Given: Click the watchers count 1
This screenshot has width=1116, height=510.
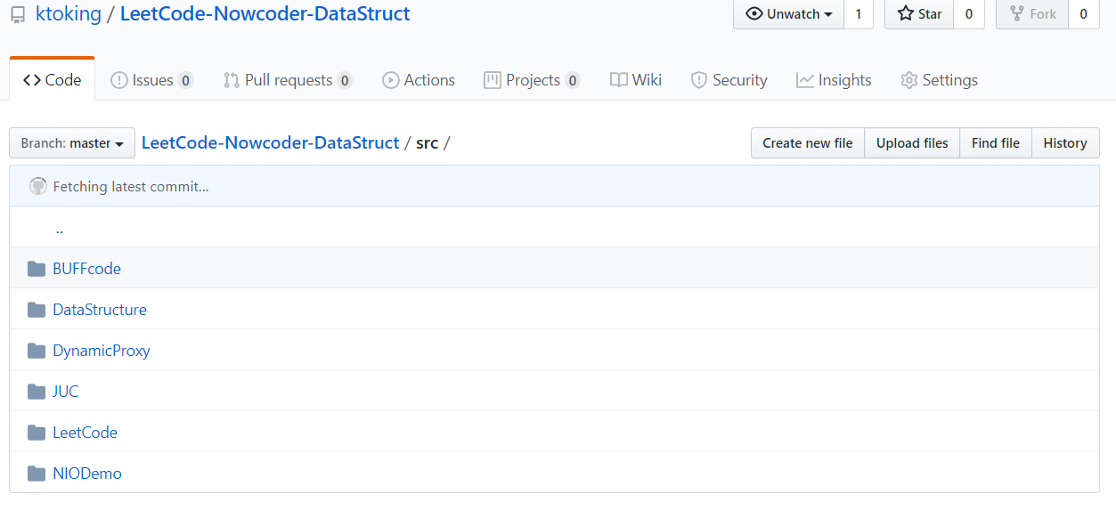Looking at the screenshot, I should click(x=859, y=14).
